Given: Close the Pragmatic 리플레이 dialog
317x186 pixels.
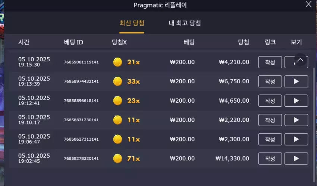Looking at the screenshot, I should click(308, 4).
